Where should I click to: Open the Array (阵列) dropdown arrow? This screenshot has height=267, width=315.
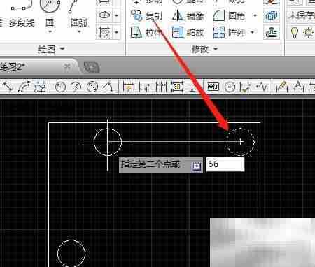252,32
